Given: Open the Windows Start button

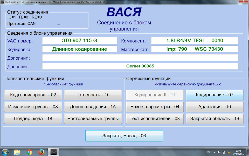Looking at the screenshot, I should tap(5, 152).
